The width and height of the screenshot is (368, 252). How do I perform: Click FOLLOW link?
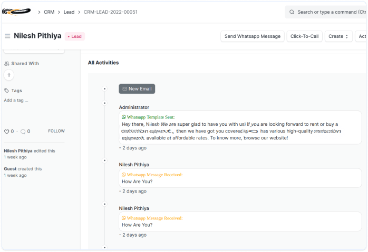[56, 131]
